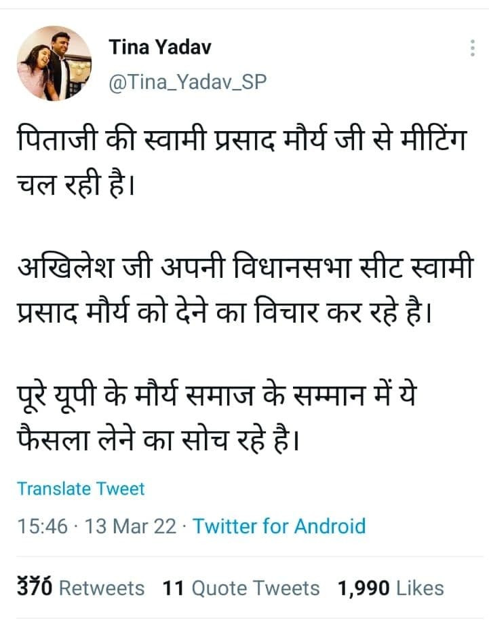
Task: Click Tina Yadav's profile picture
Action: 54,63
